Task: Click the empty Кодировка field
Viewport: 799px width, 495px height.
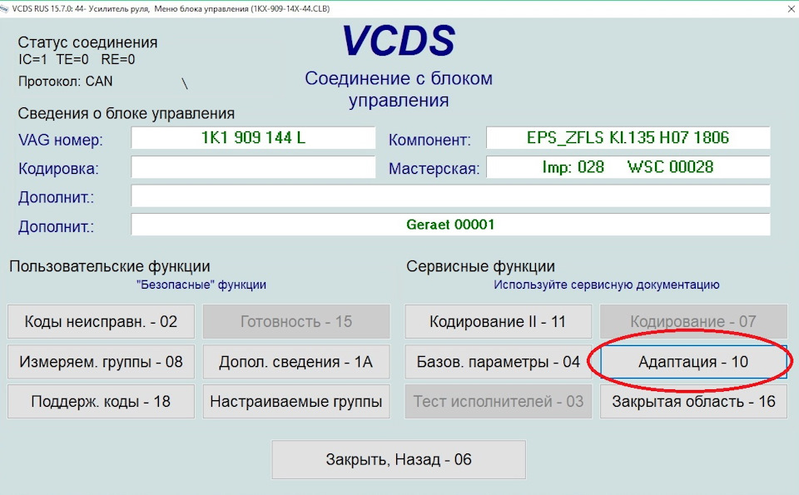Action: tap(253, 167)
